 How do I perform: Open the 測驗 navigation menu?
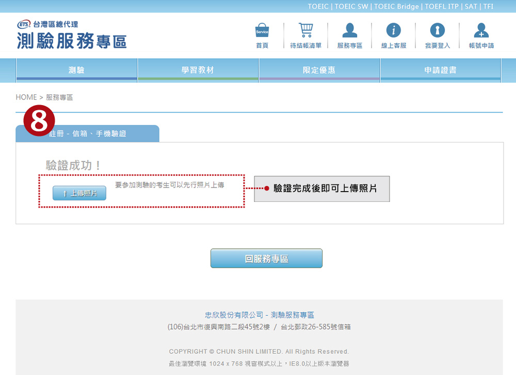(x=76, y=70)
